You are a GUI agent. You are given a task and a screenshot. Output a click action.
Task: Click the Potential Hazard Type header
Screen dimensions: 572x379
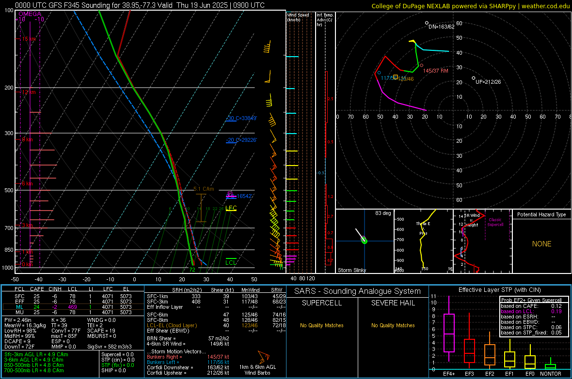click(541, 214)
